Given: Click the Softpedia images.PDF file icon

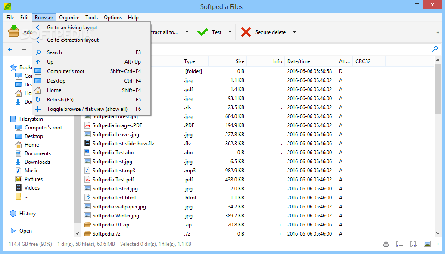Looking at the screenshot, I should point(87,125).
